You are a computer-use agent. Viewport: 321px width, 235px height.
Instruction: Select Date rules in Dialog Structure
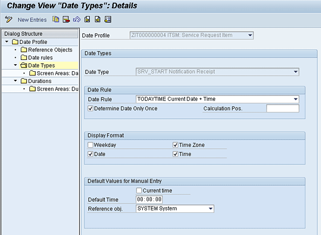tap(40, 57)
